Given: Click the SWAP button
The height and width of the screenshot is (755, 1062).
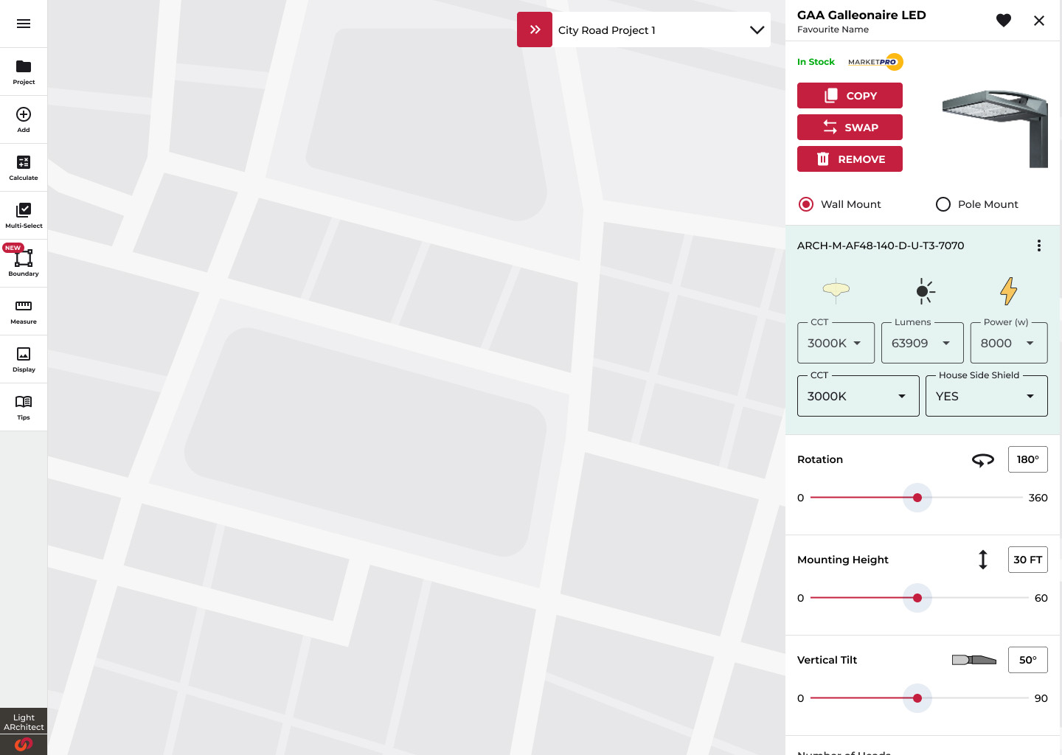Looking at the screenshot, I should click(850, 128).
